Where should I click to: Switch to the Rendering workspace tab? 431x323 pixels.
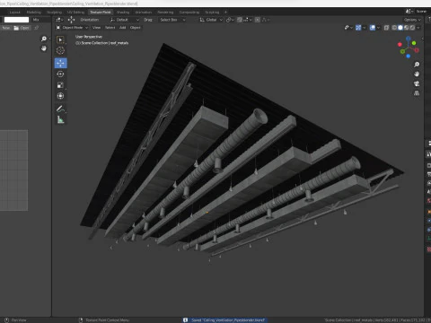[x=165, y=13]
